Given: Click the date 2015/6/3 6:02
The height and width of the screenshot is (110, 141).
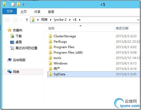Looking at the screenshot, I should [126, 47].
